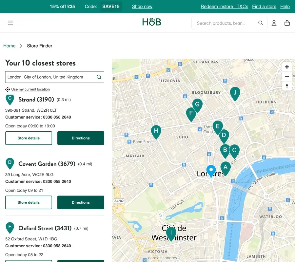Click the location search magnifier icon
295x262 pixels.
click(99, 77)
